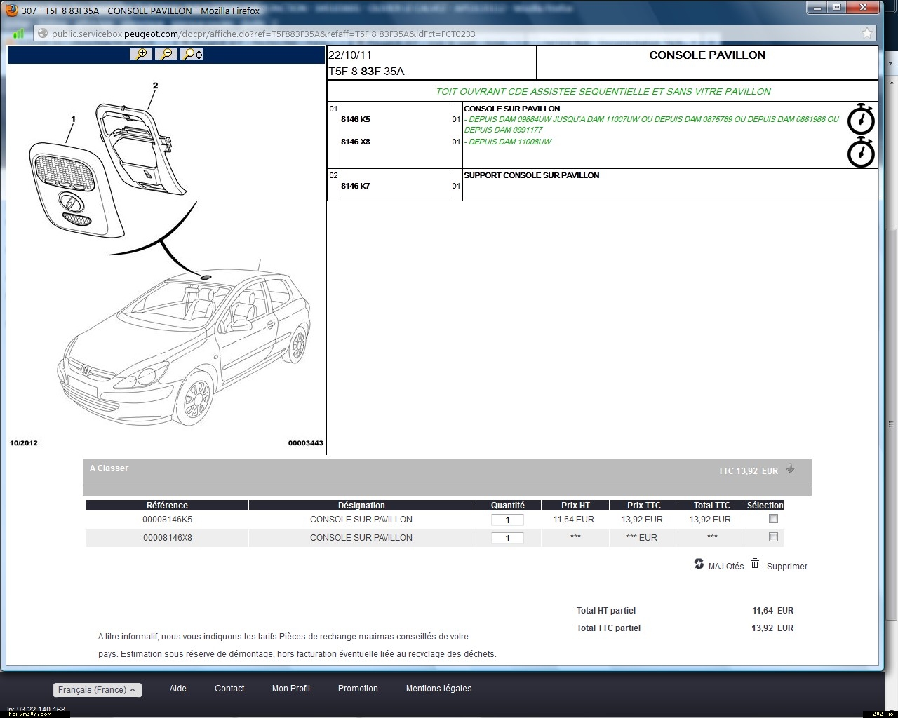Click the Contact link
898x718 pixels.
click(229, 689)
